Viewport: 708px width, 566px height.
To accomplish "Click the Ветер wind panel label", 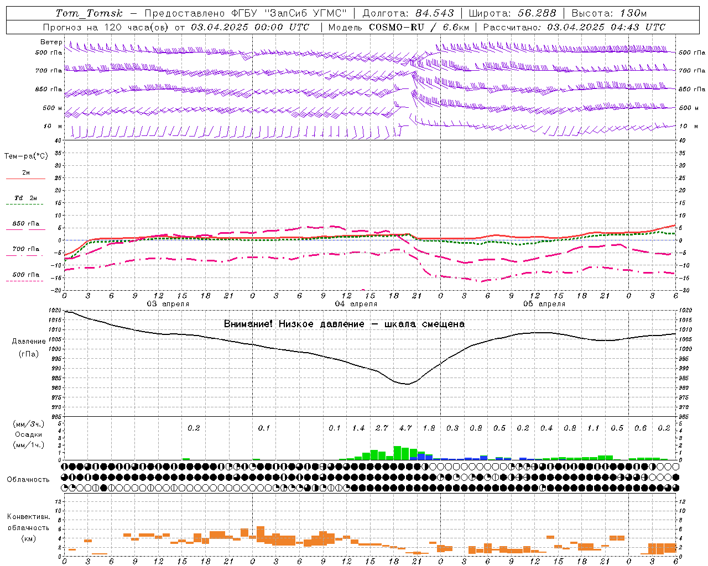I will [x=51, y=42].
